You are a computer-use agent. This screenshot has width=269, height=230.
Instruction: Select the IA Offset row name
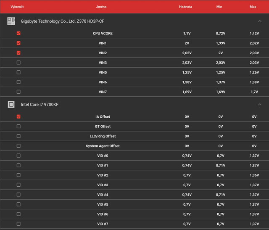coord(103,117)
